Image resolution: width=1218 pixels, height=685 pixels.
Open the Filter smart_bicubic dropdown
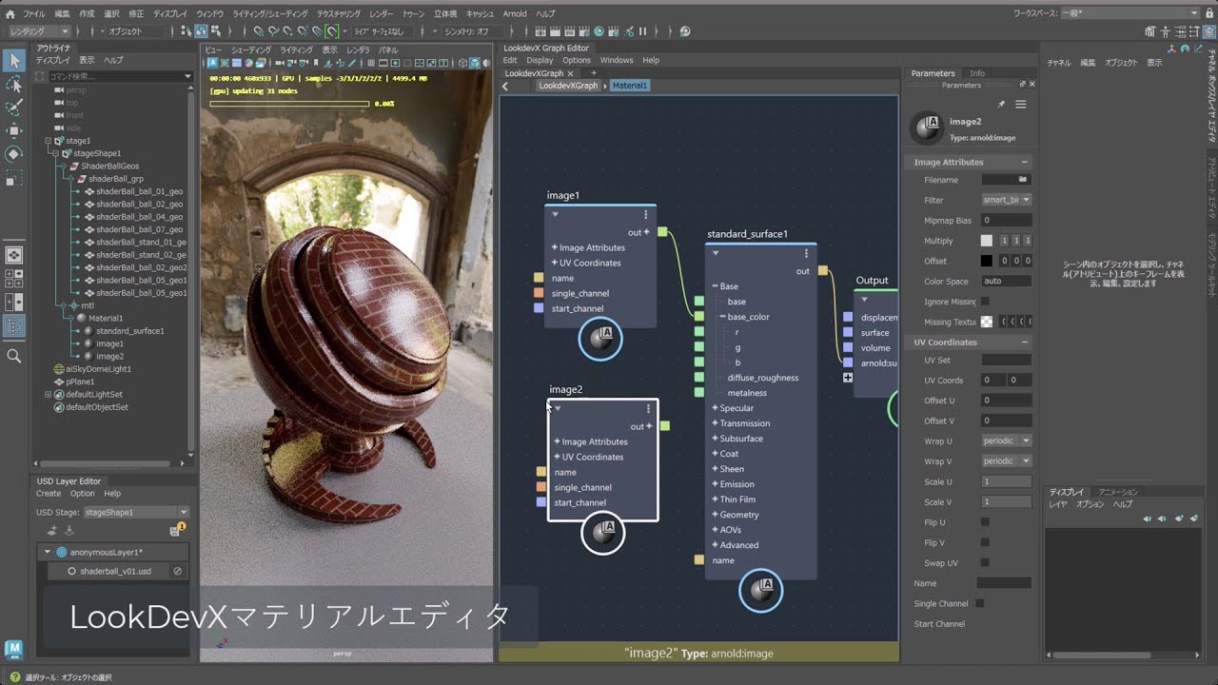coord(1007,200)
